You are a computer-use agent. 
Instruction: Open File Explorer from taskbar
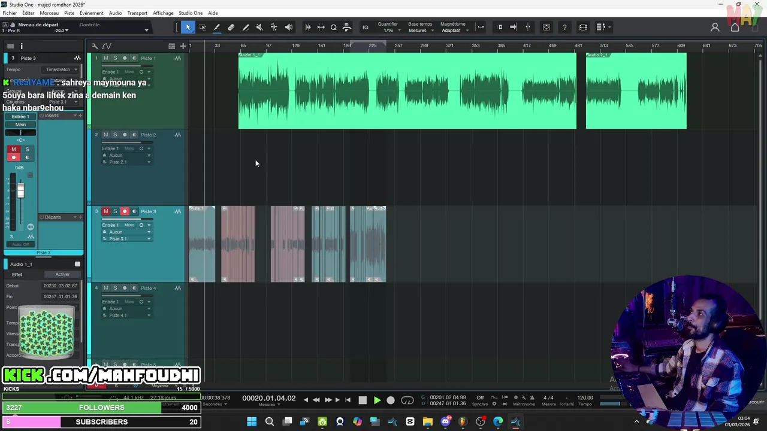coord(427,421)
